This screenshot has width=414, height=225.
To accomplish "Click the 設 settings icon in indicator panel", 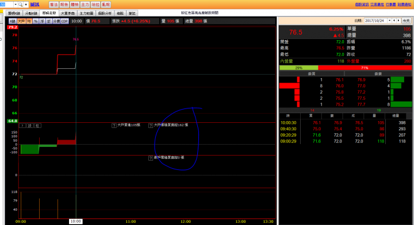I will point(30,126).
